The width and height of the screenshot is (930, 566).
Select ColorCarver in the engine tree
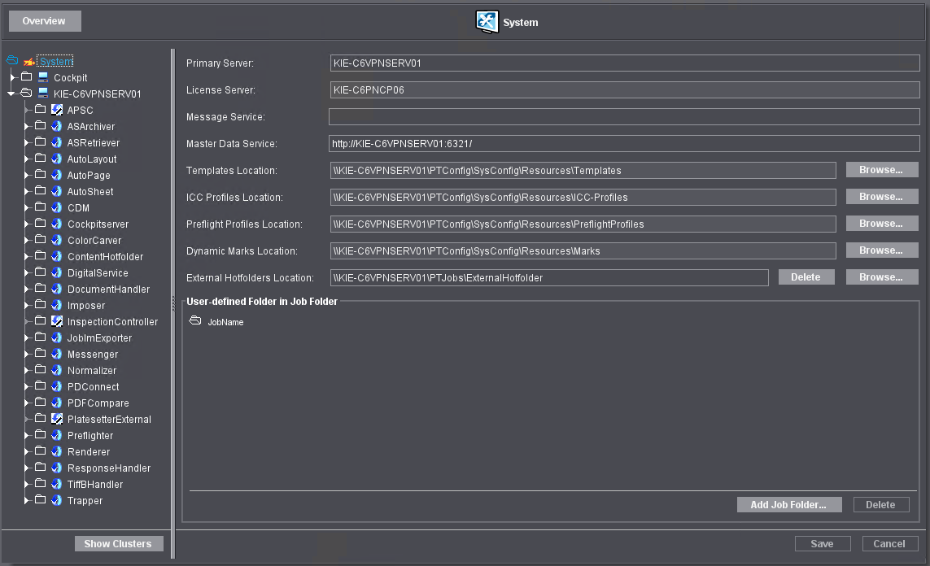pos(94,240)
